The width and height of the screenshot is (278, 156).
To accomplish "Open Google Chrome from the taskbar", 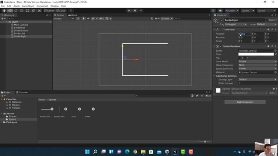I will (135, 152).
